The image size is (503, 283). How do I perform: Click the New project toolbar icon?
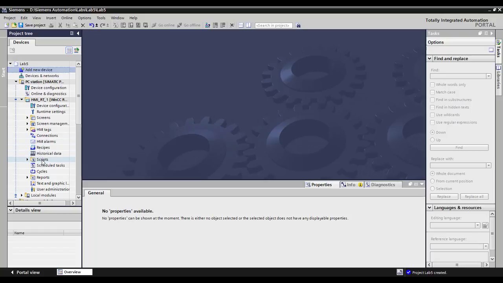tap(7, 25)
